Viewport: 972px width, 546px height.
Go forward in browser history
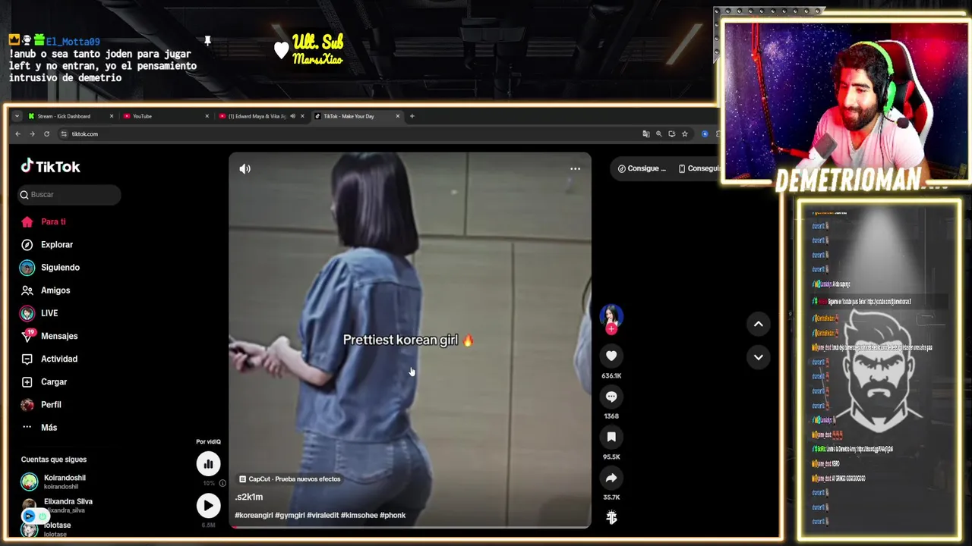(x=32, y=134)
